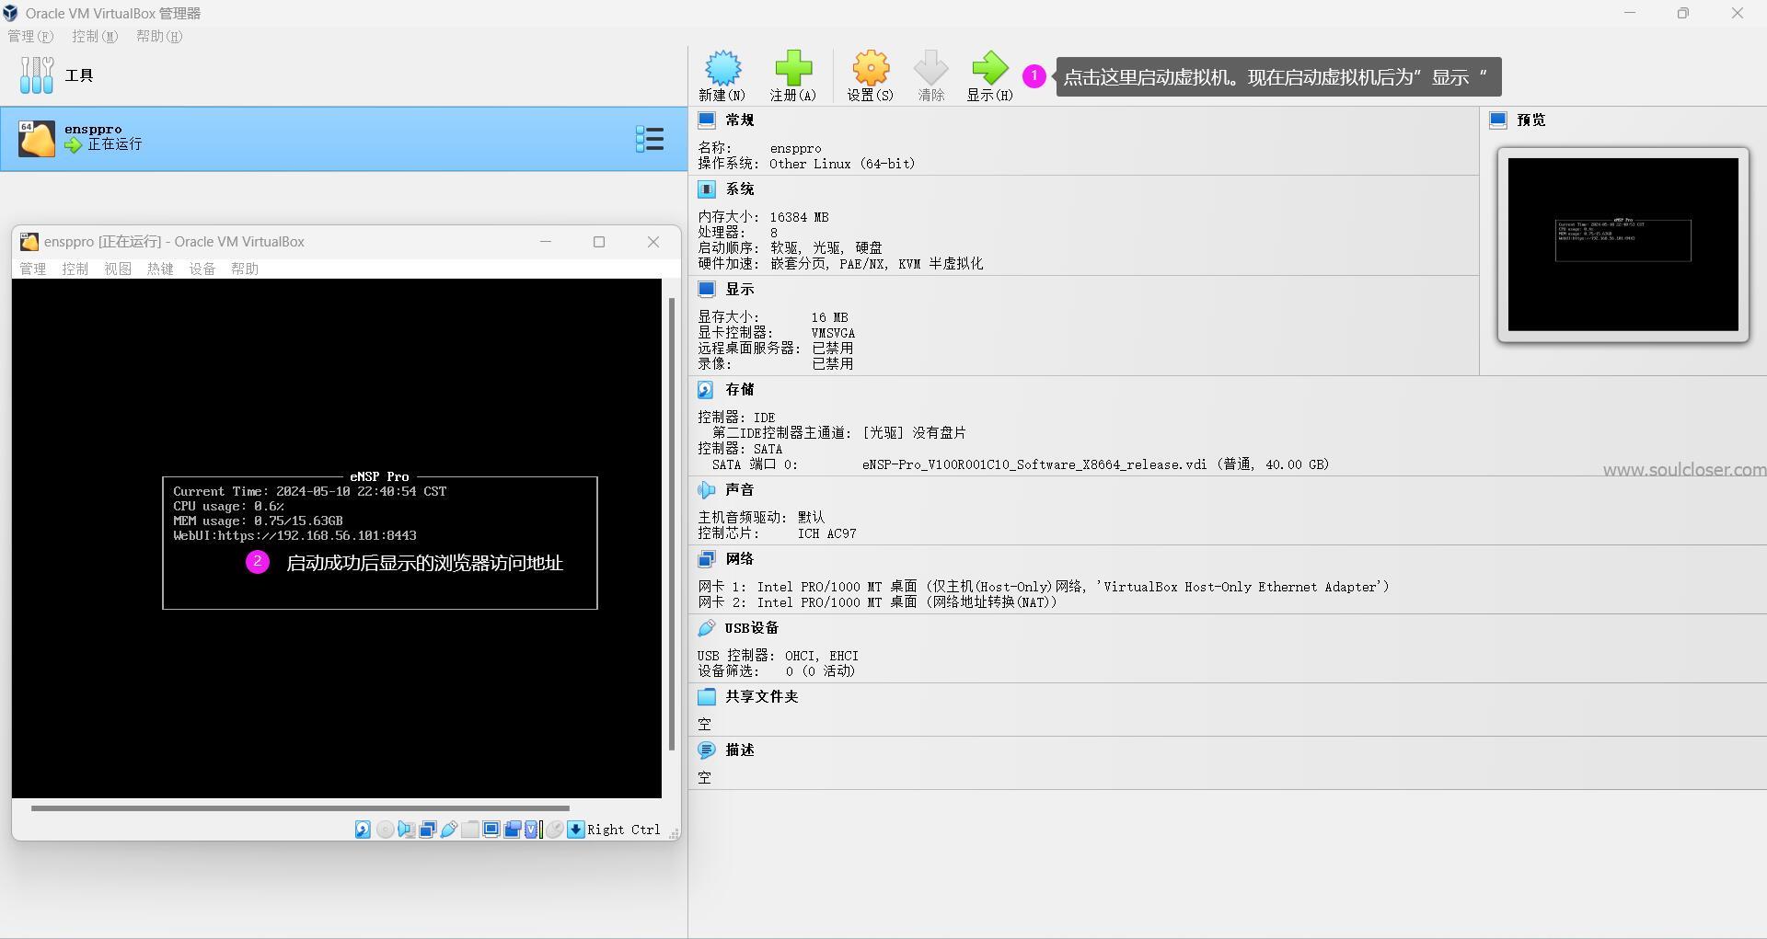Click the V chip virtualization icon in status bar
The image size is (1767, 939).
click(x=532, y=830)
